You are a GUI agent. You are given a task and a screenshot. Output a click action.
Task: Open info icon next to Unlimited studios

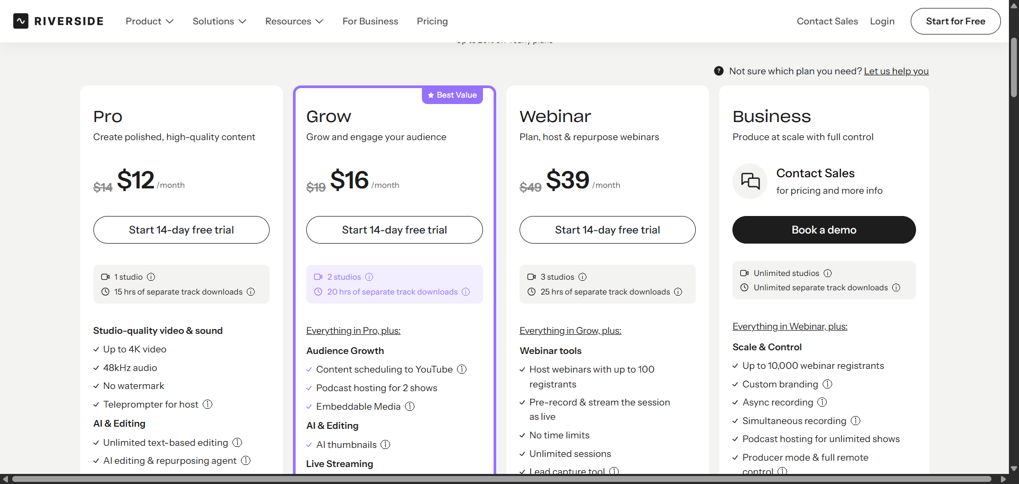pyautogui.click(x=828, y=273)
